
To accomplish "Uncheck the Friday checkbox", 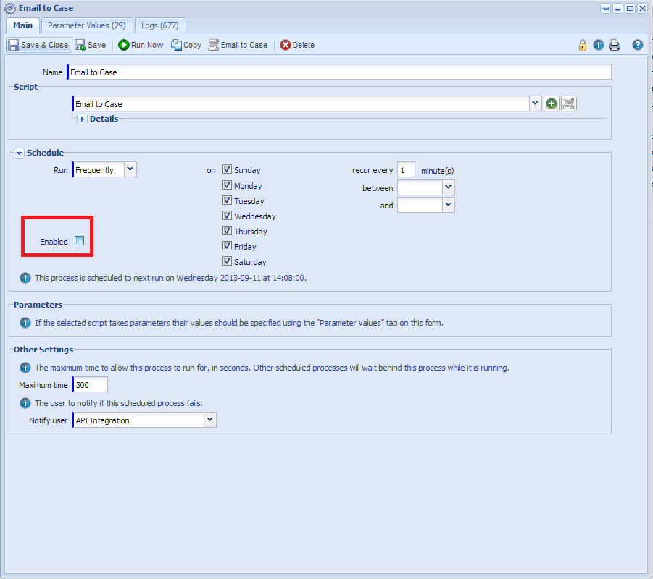I will (227, 246).
